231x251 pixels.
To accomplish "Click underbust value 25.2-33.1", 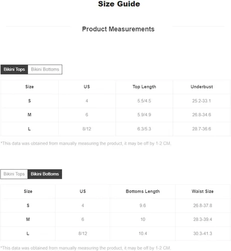I will click(x=201, y=101).
